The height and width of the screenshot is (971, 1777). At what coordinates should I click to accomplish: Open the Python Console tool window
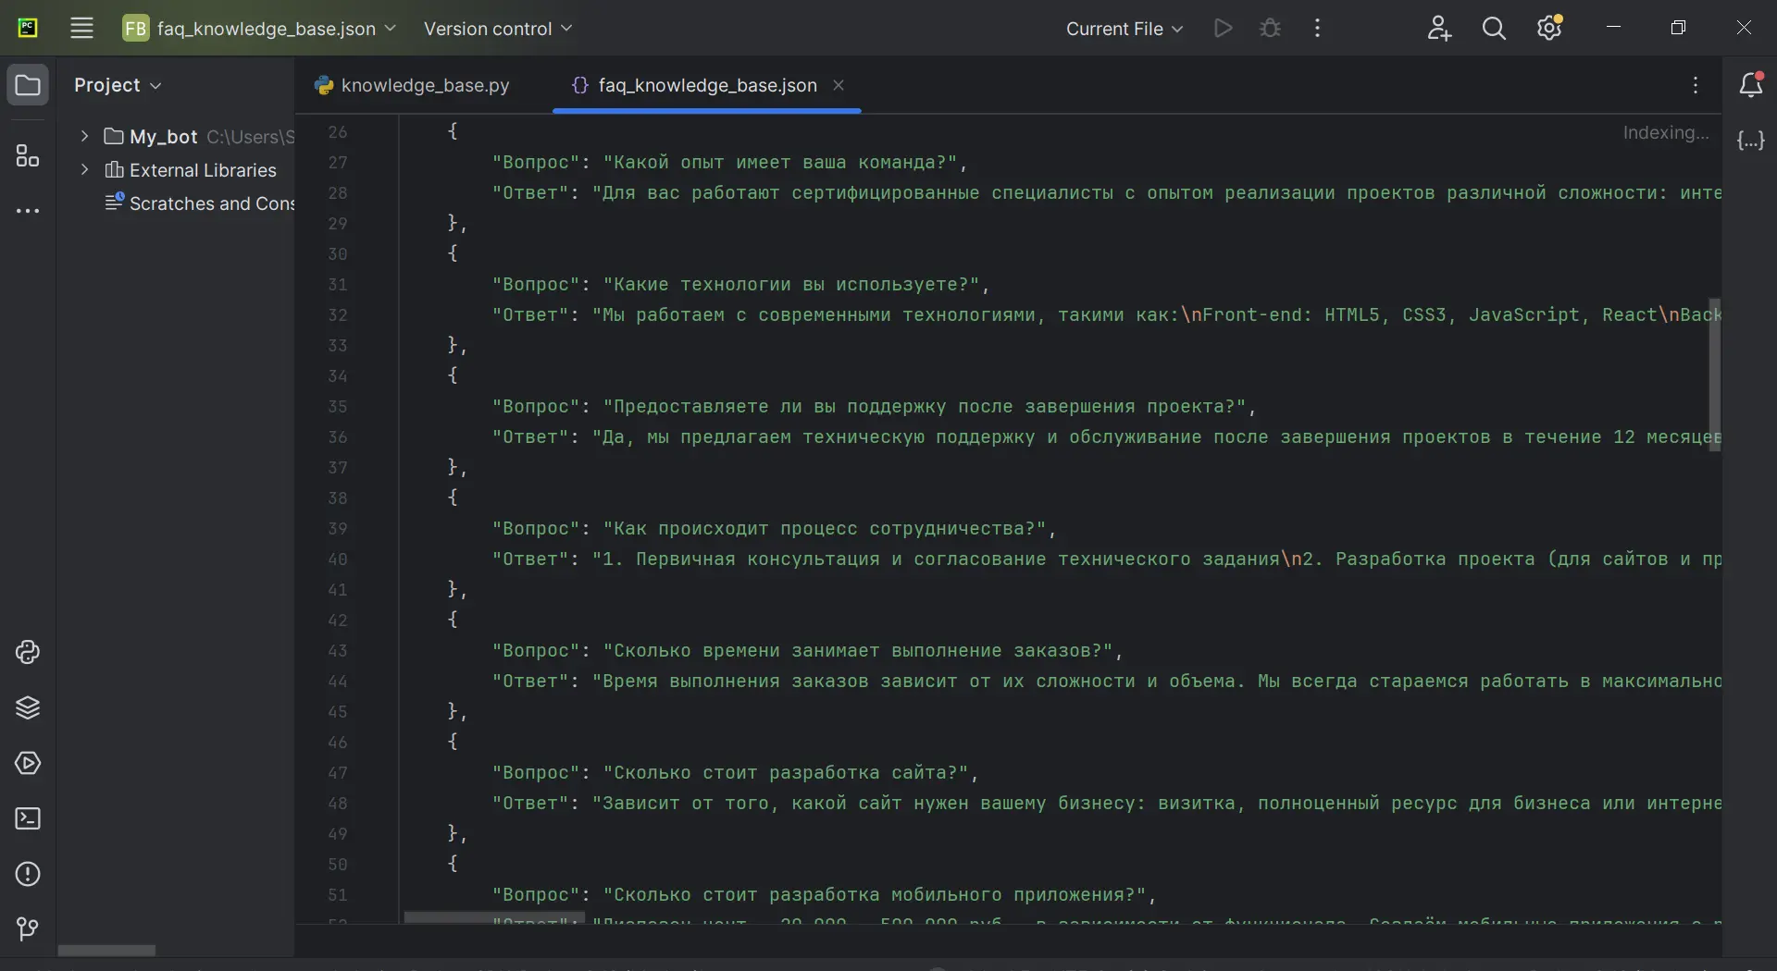(28, 652)
